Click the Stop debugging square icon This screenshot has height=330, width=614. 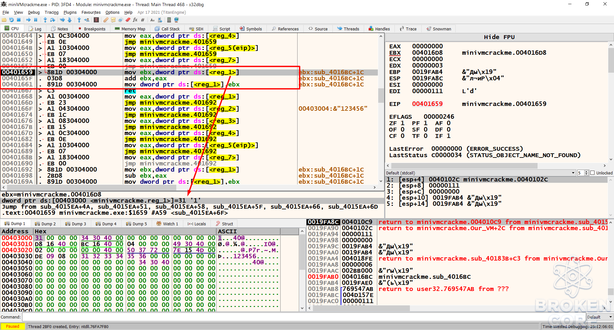coord(19,20)
